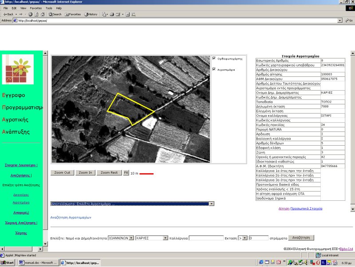Open the History toolbar button
This screenshot has width=355, height=267.
pos(91,14)
